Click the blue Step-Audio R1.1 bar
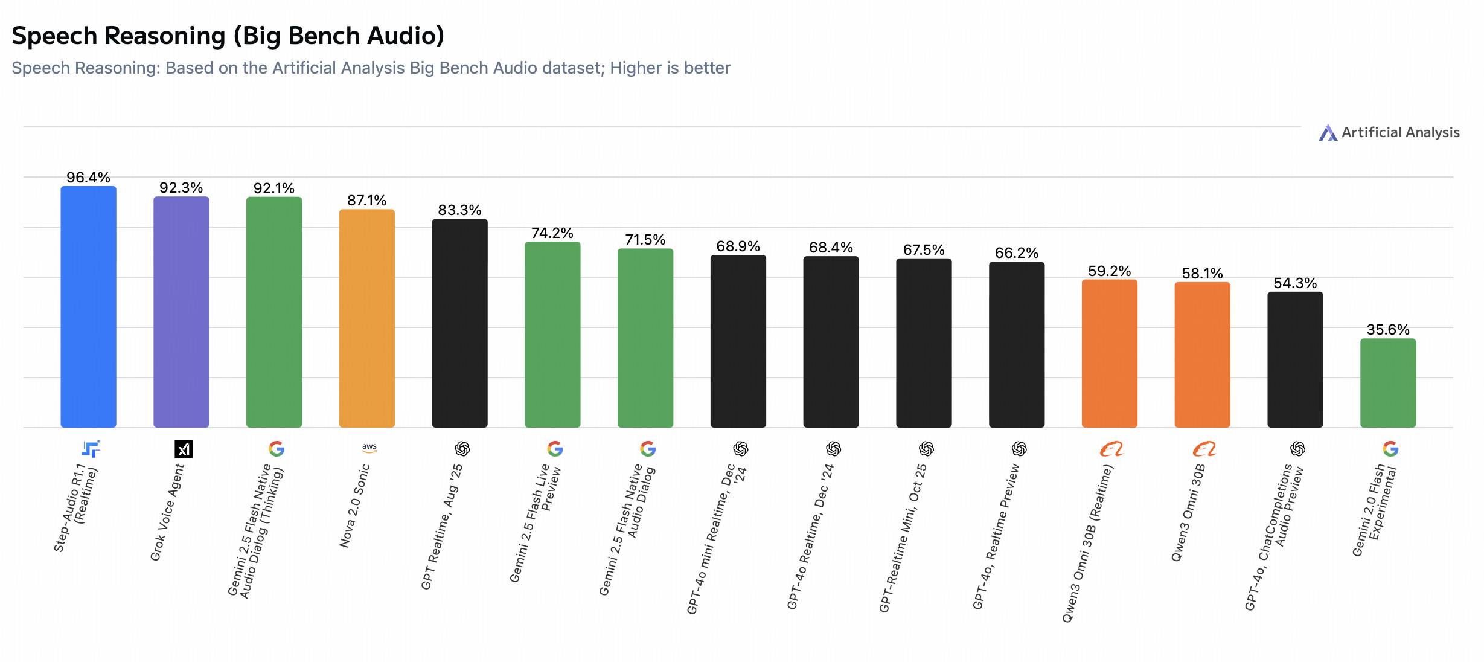1484x662 pixels. tap(89, 307)
